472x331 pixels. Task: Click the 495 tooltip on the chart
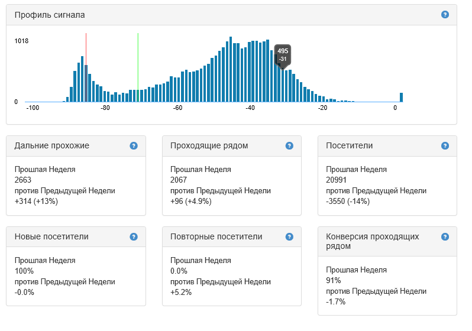(283, 54)
